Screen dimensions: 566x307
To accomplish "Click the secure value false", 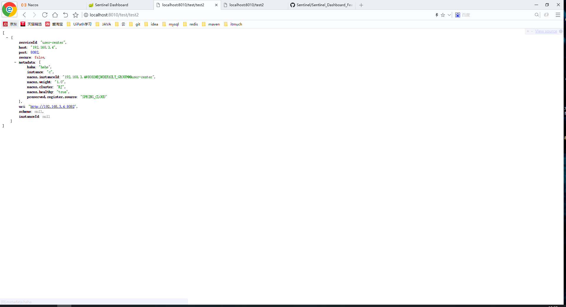I will click(39, 57).
